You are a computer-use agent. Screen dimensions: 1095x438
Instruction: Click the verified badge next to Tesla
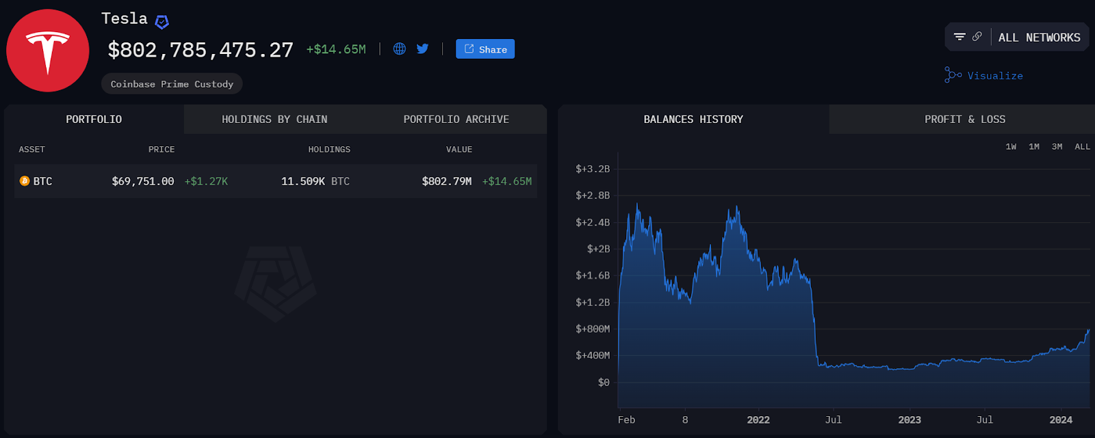pos(162,22)
